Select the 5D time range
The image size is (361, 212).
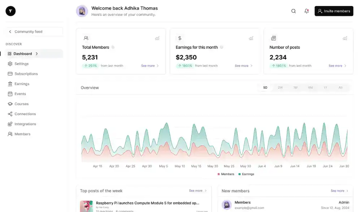point(265,88)
